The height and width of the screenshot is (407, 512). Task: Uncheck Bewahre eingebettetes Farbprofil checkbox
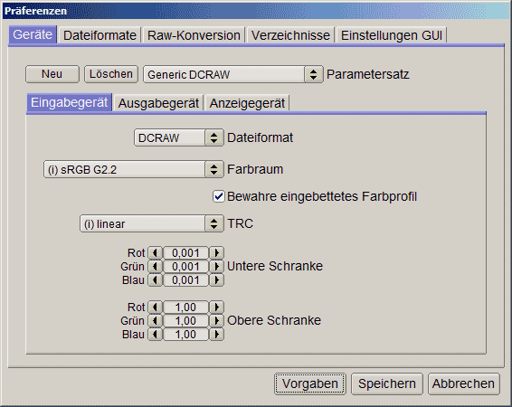click(218, 196)
